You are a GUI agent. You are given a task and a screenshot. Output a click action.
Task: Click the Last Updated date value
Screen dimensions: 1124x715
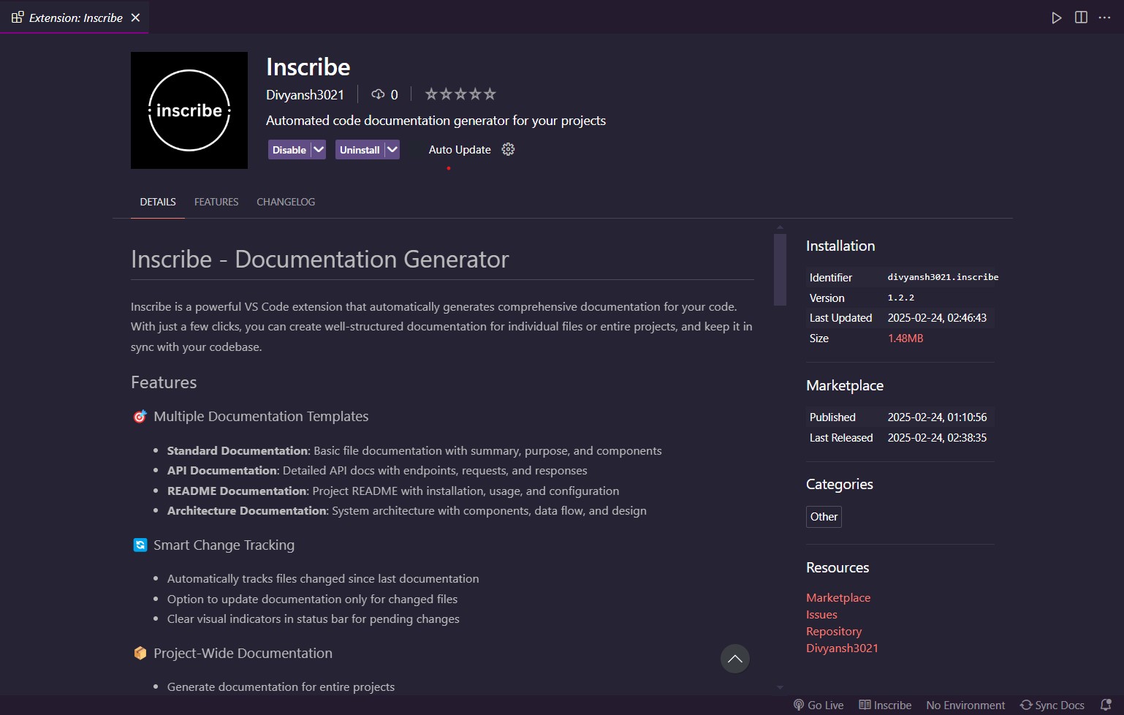[x=937, y=318]
